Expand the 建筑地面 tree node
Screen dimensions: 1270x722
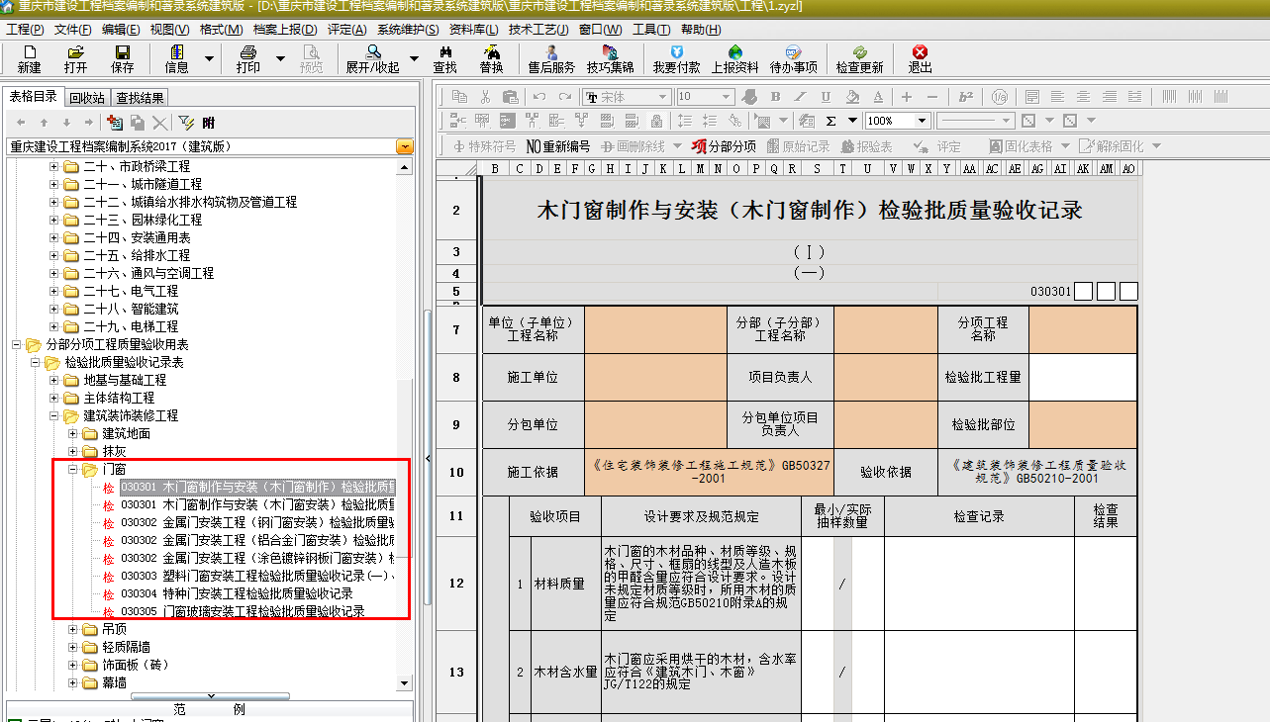pyautogui.click(x=73, y=433)
